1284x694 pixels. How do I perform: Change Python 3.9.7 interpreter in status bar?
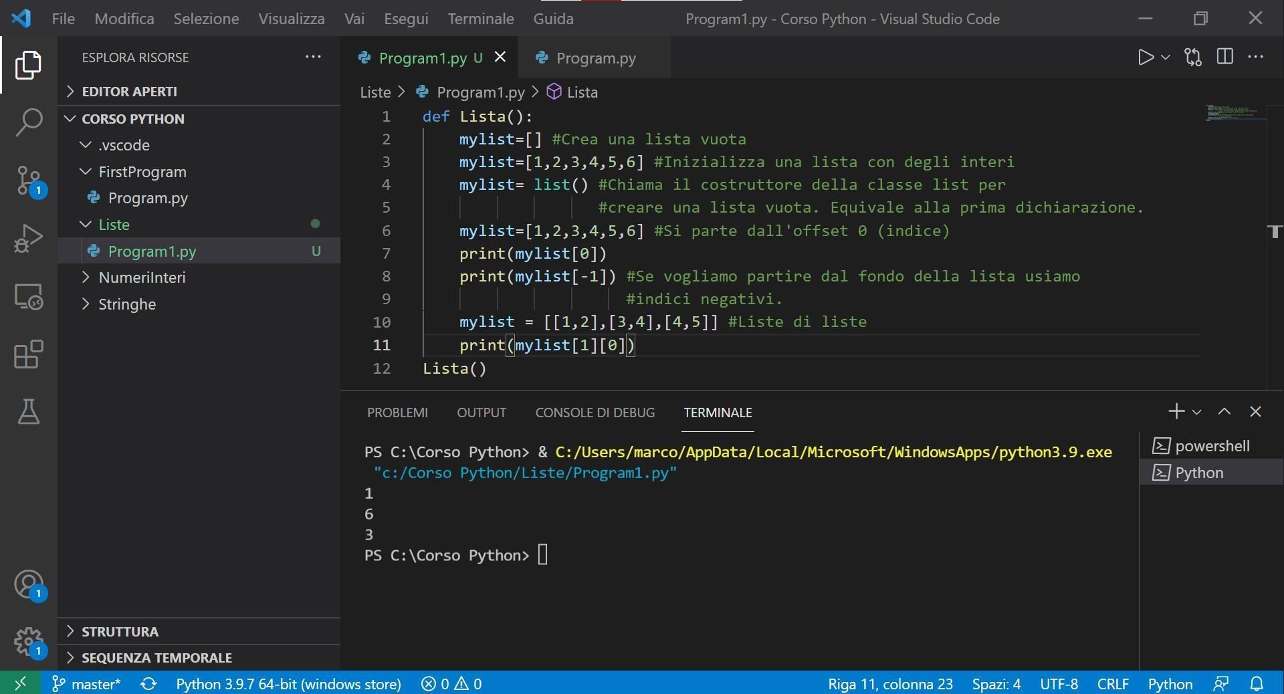coord(288,683)
